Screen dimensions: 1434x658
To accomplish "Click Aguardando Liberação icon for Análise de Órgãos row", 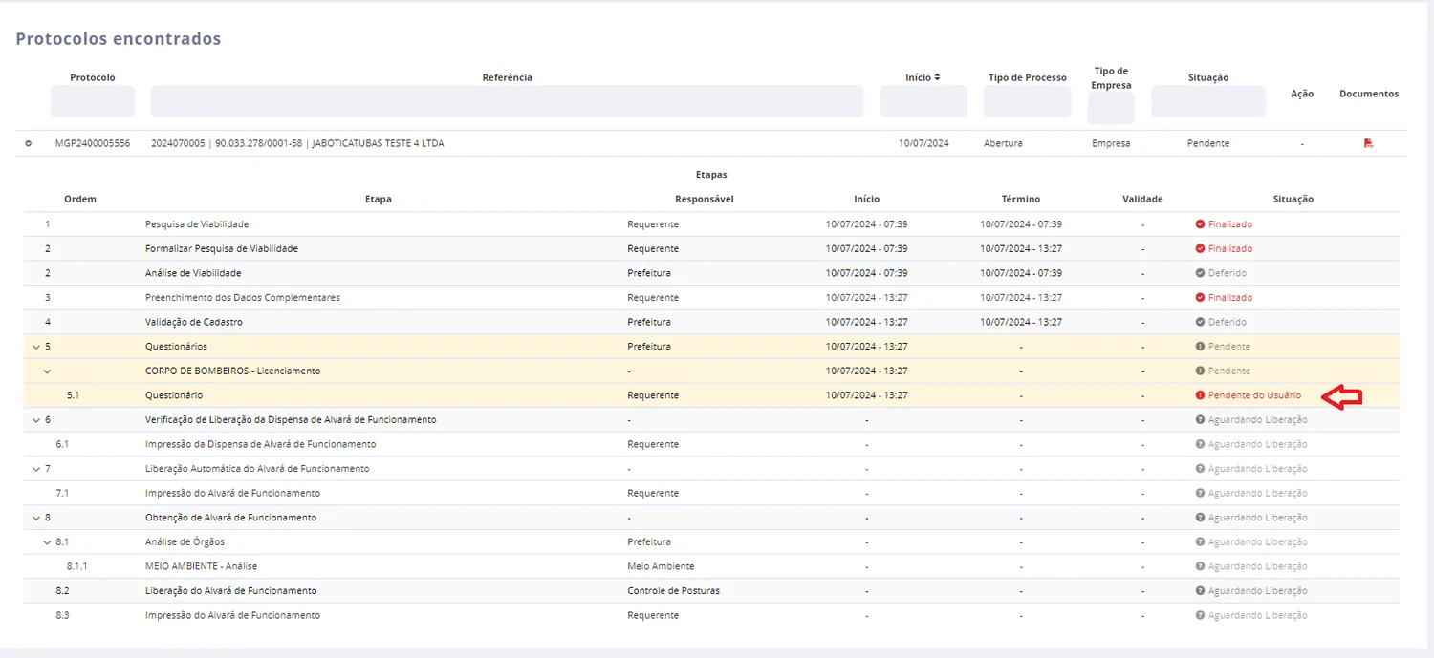I will [1200, 542].
